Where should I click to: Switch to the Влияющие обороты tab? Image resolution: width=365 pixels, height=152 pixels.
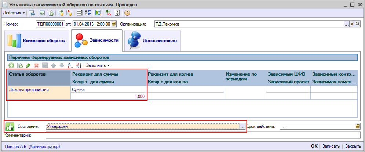(x=37, y=41)
